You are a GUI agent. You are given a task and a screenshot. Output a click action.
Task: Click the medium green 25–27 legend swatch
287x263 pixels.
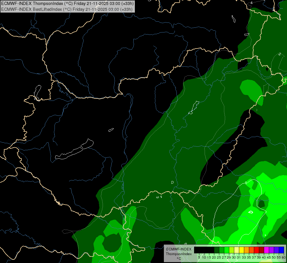click(222, 250)
